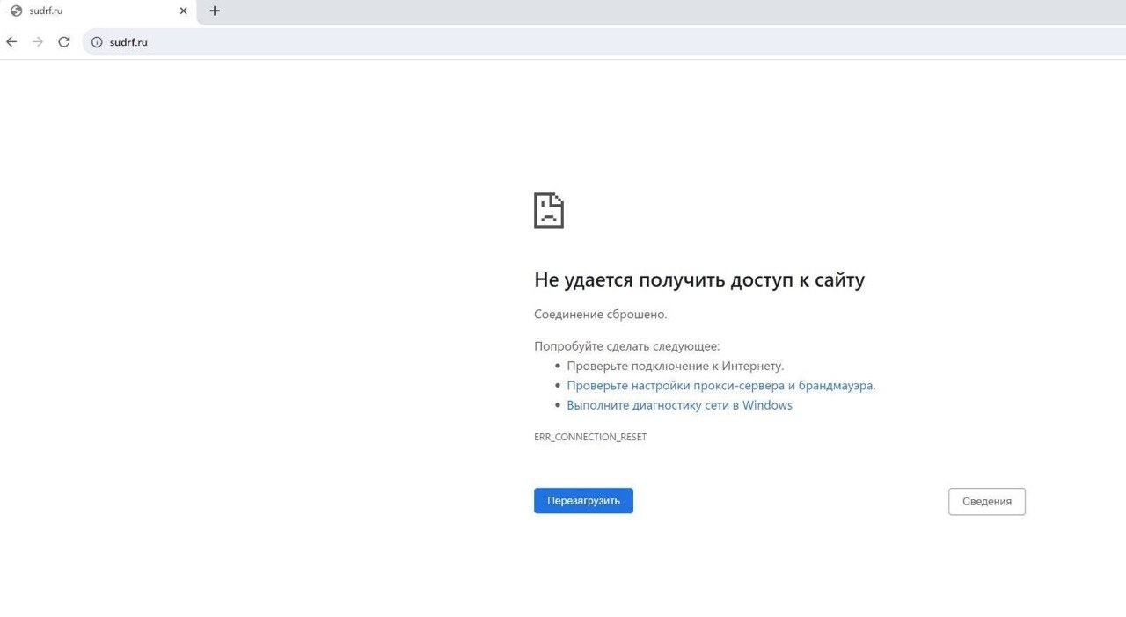Open site information icon in address bar
Screen dimensions: 1126x617
coord(97,42)
